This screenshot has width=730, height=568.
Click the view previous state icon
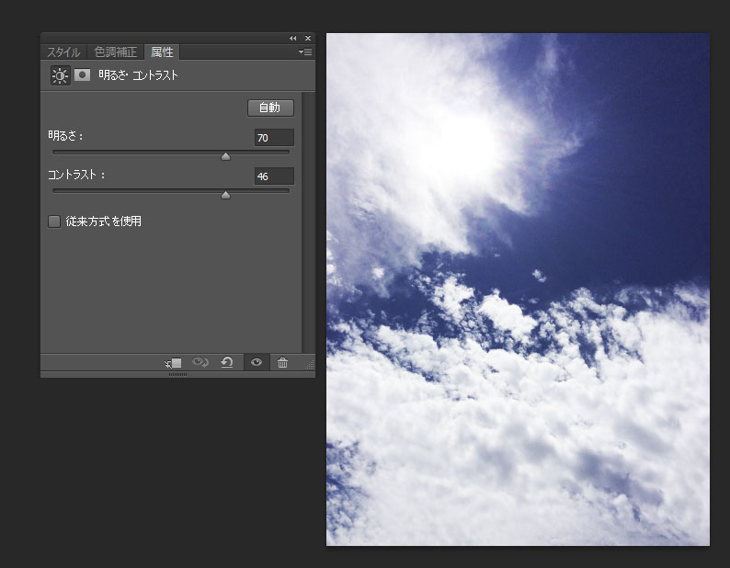pos(200,362)
